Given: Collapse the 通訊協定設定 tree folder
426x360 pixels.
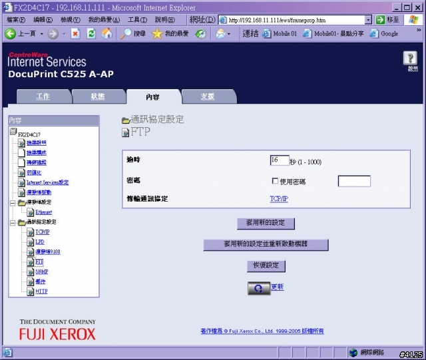Looking at the screenshot, I should pyautogui.click(x=13, y=223).
